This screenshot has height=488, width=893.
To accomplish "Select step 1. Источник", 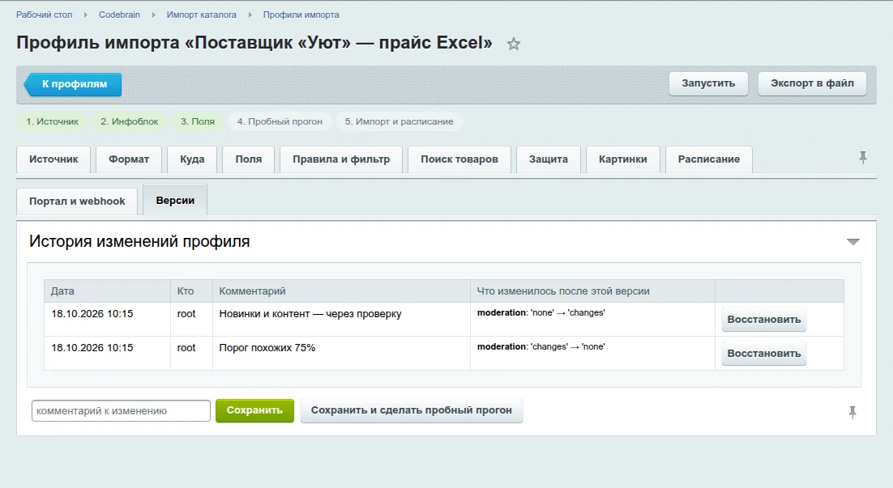I will [x=53, y=121].
